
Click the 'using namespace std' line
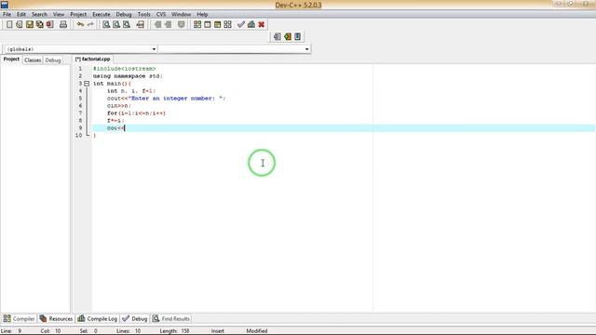click(x=128, y=76)
